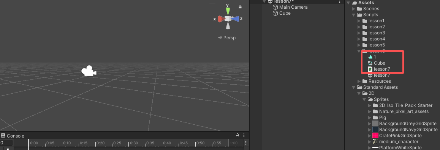This screenshot has height=150, width=440.
Task: Click the grey bottom cone of the scene gizmo
Action: coord(228,26)
